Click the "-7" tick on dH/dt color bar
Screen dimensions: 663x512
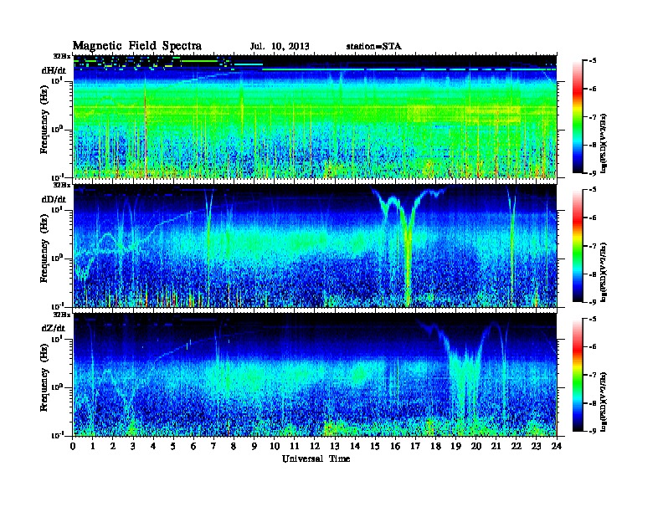pos(593,116)
